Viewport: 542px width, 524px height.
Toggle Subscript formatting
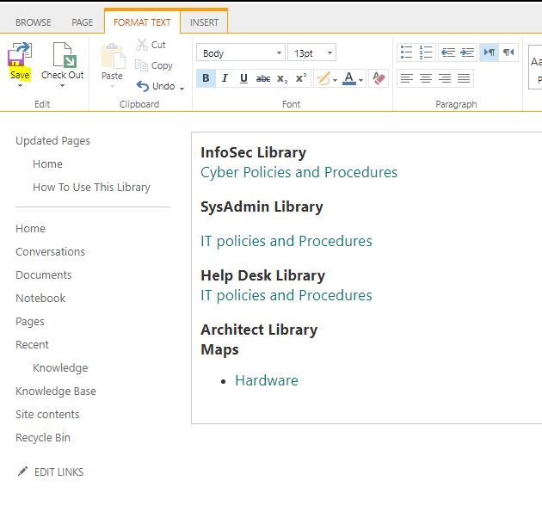(x=282, y=78)
